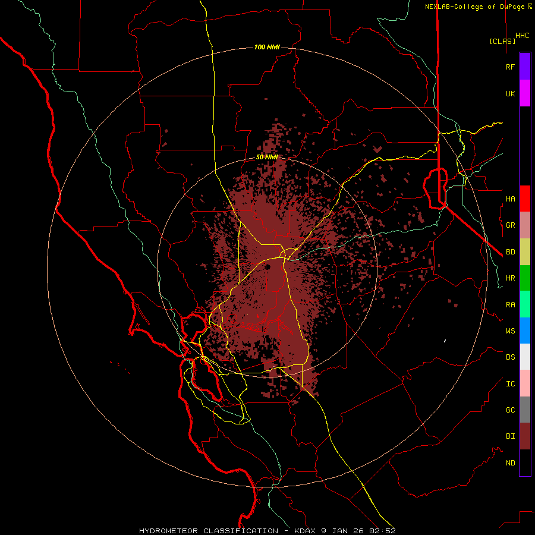Click the "BI" legend label

[x=510, y=436]
